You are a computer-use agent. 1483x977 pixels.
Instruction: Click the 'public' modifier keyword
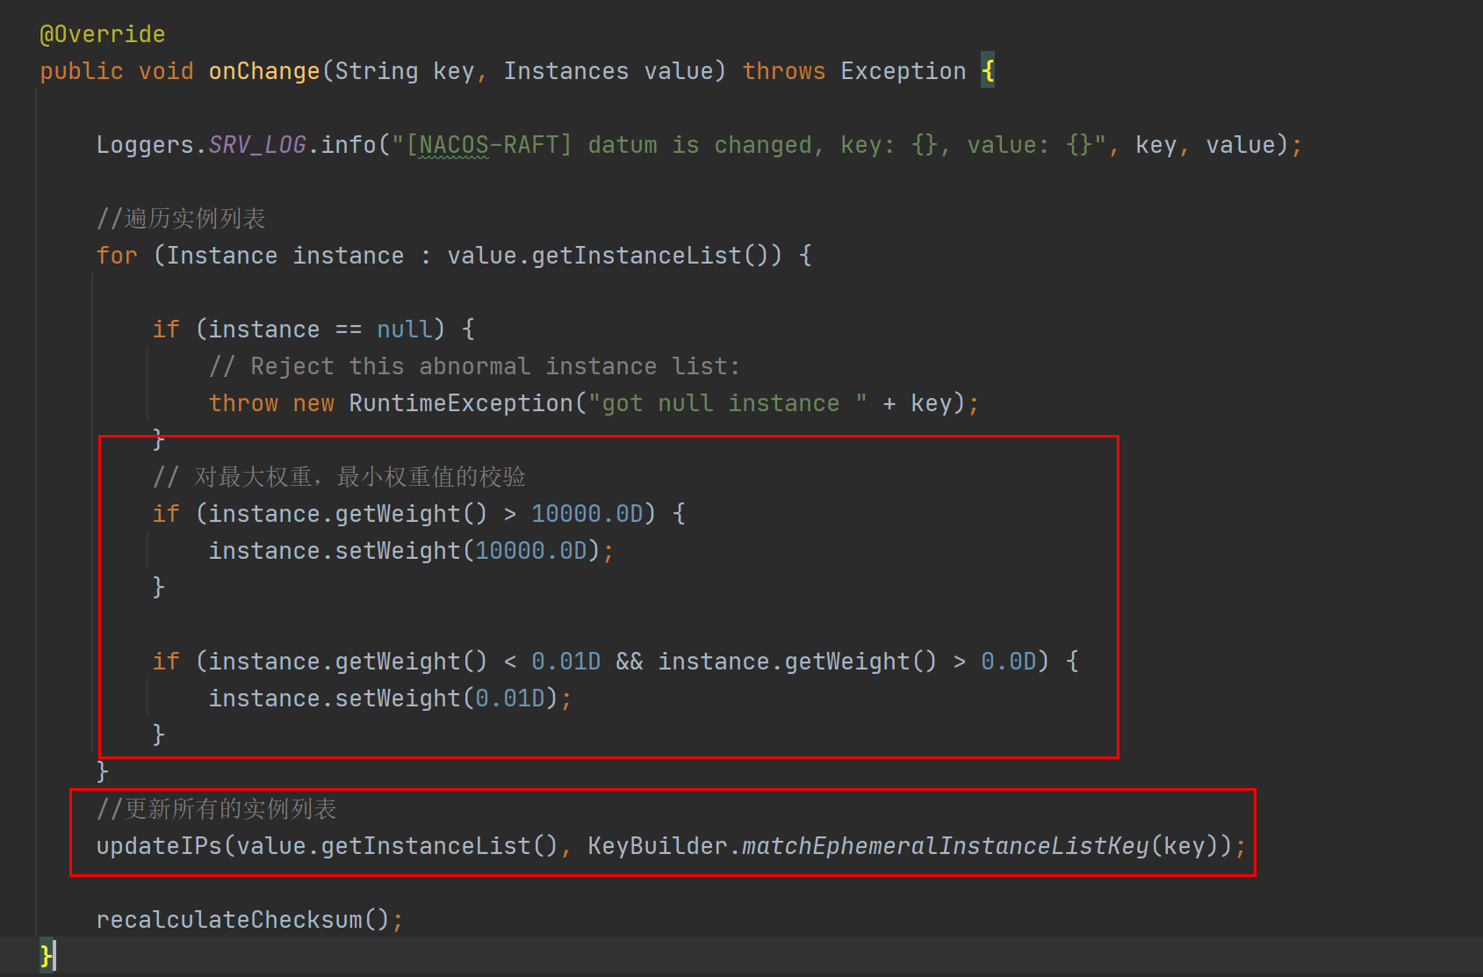point(82,71)
